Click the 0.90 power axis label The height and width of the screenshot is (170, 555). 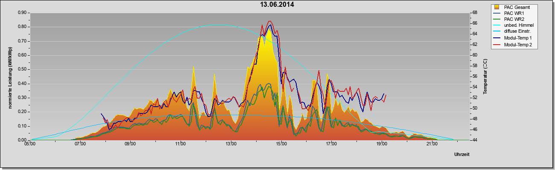(x=22, y=13)
